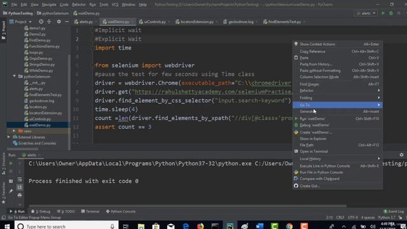Click the CRLF line separator in status bar

click(340, 218)
